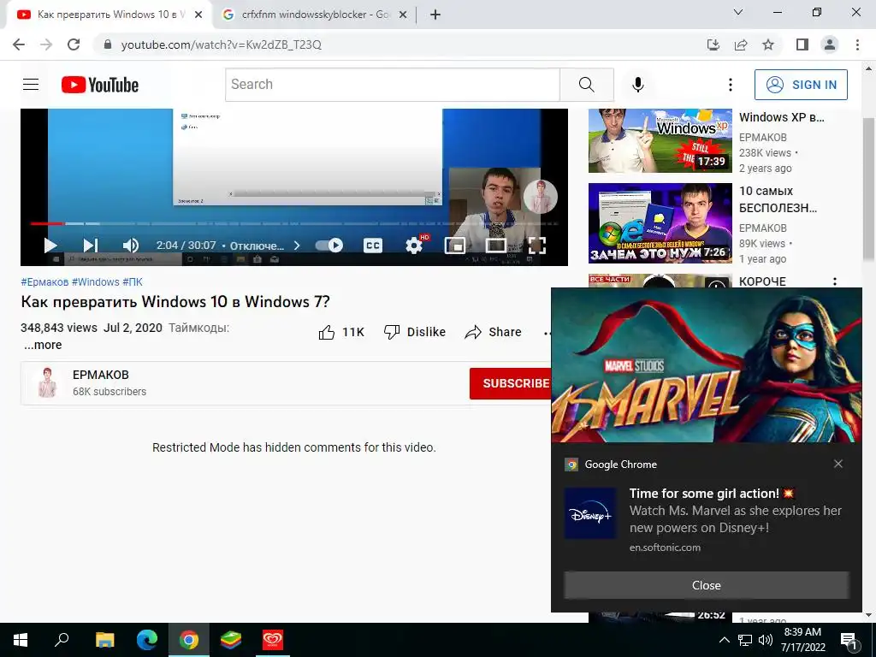Mute the video volume

point(130,246)
